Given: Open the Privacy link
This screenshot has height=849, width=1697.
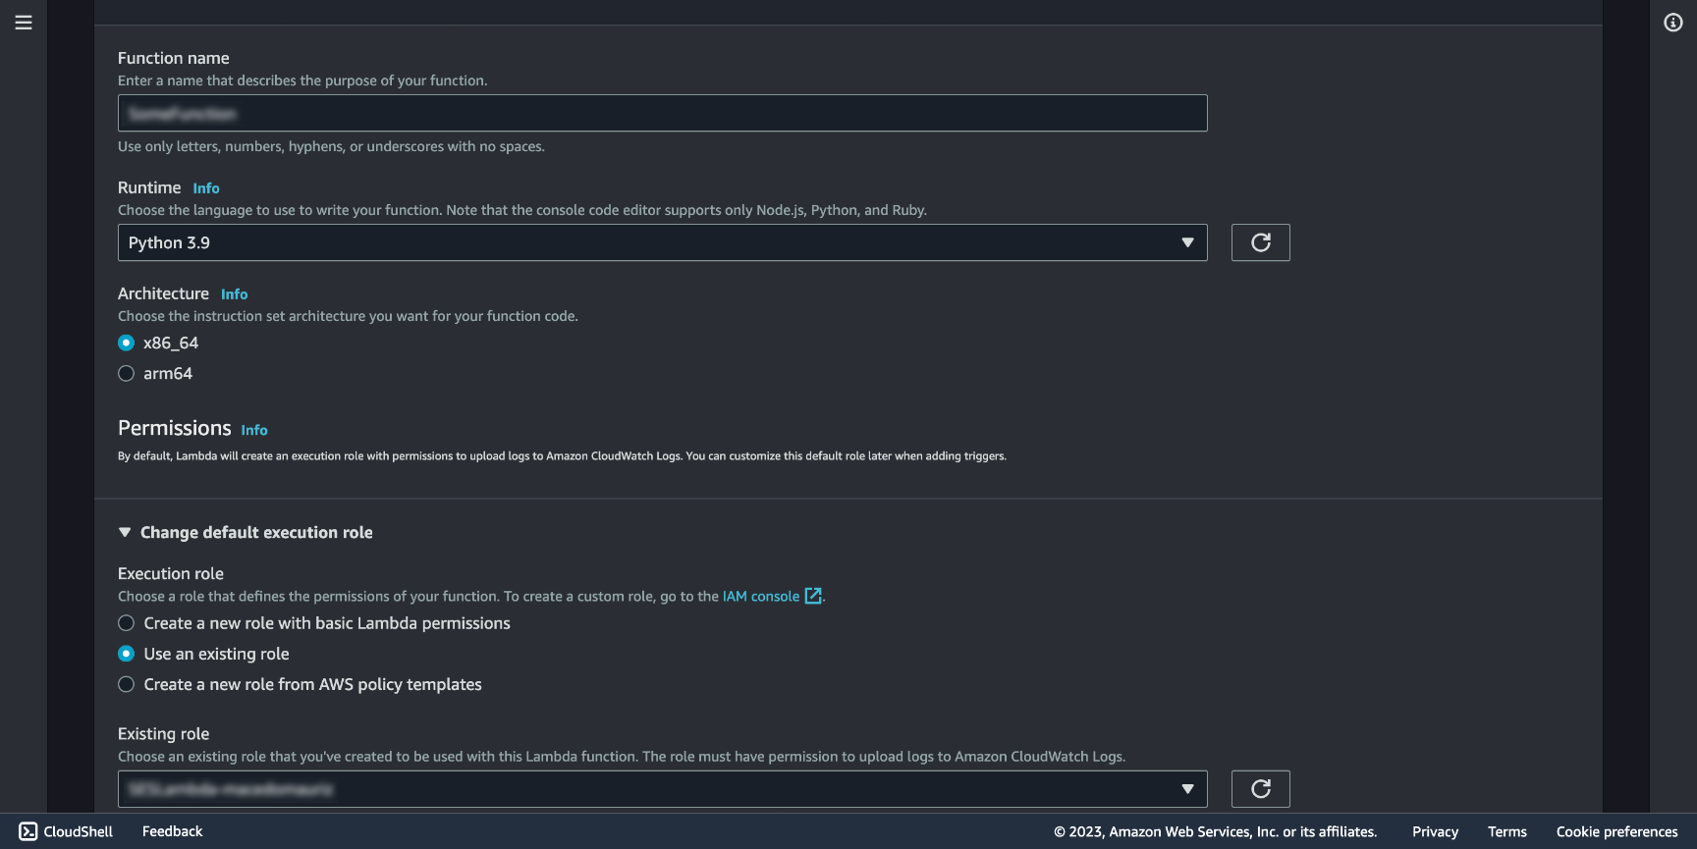Looking at the screenshot, I should point(1436,831).
